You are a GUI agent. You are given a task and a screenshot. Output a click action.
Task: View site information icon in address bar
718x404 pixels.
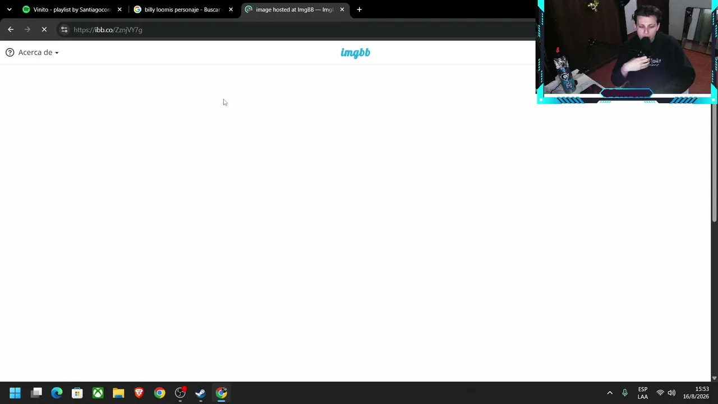click(x=64, y=30)
